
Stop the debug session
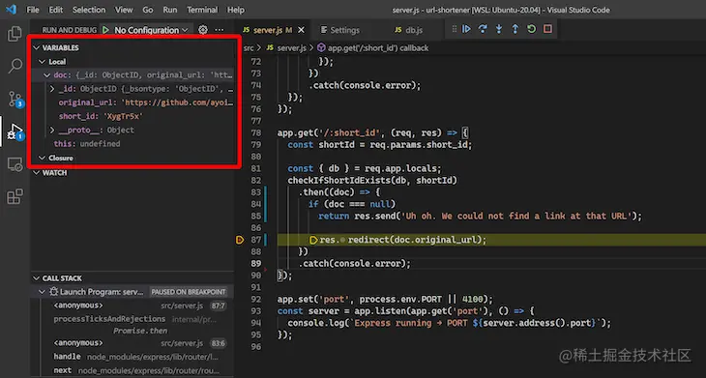[547, 29]
